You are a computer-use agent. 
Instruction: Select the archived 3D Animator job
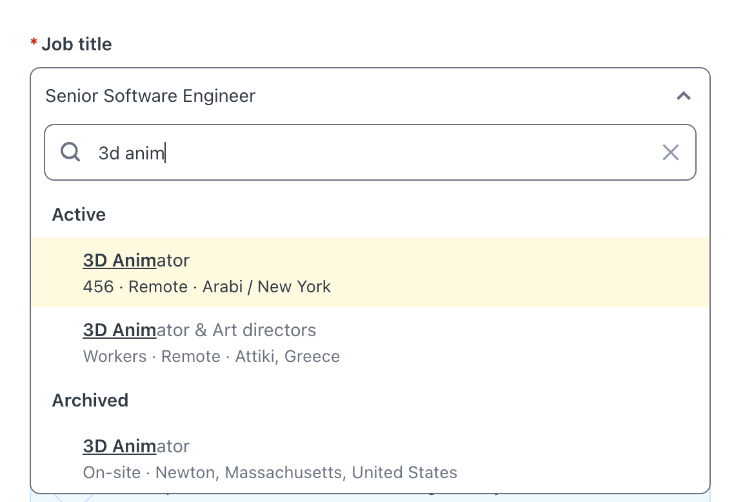click(x=135, y=446)
